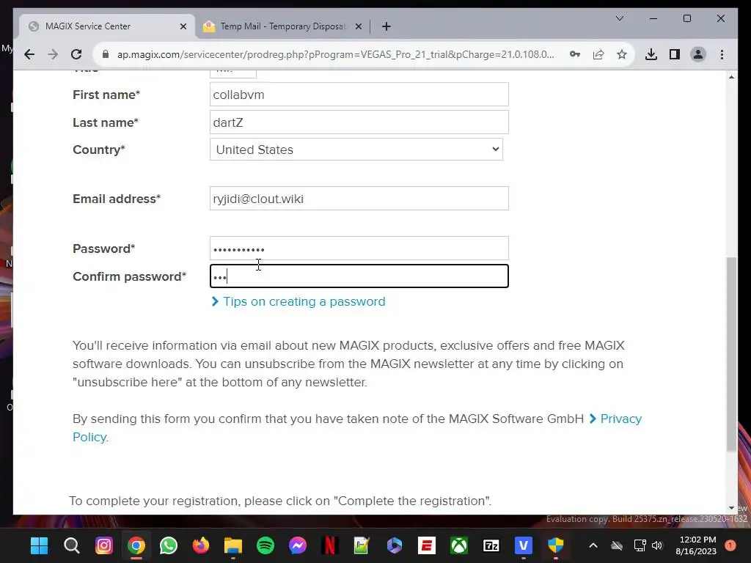This screenshot has height=563, width=751.
Task: Open the Country dropdown showing United States
Action: [x=356, y=150]
